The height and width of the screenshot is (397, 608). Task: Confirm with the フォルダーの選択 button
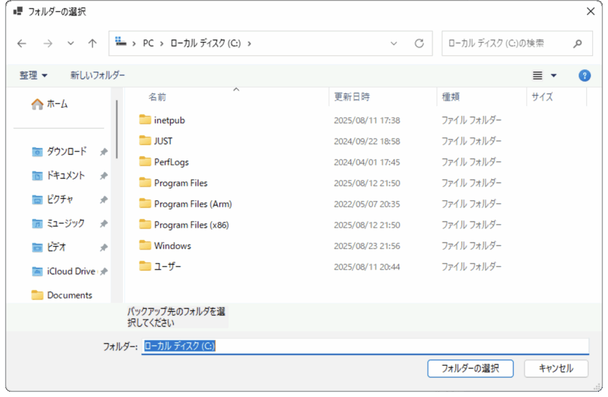(470, 368)
